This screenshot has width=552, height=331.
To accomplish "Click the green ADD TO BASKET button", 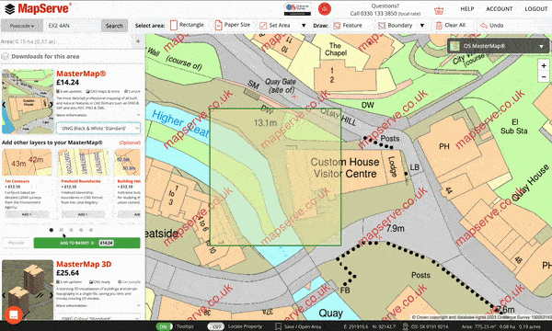I will click(x=87, y=243).
